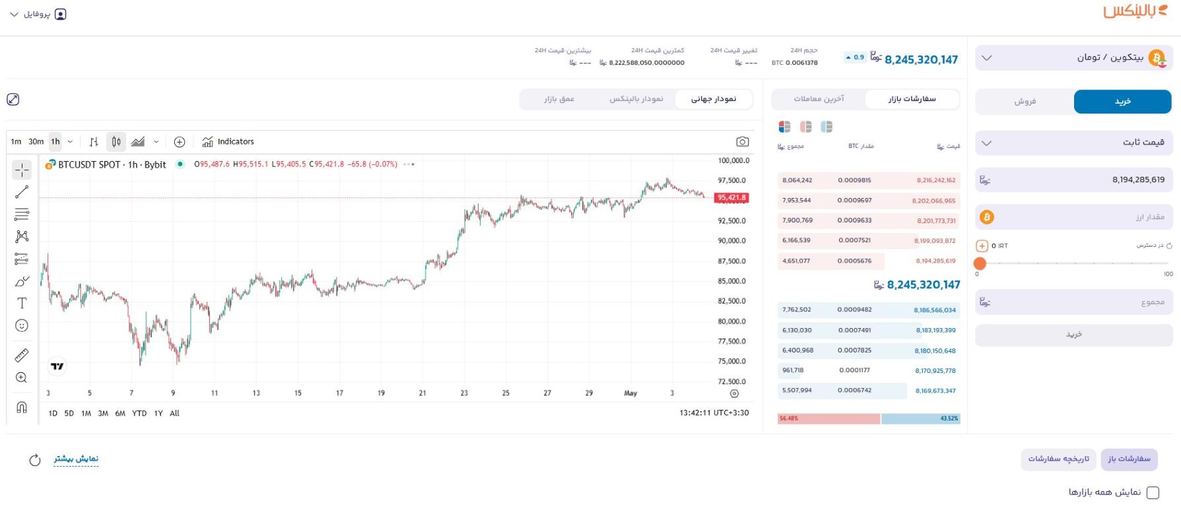Select the bars chart style

[x=94, y=142]
